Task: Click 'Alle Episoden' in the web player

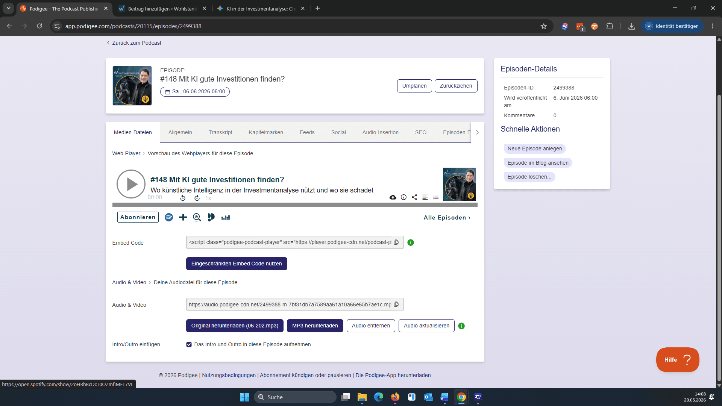Action: click(447, 218)
